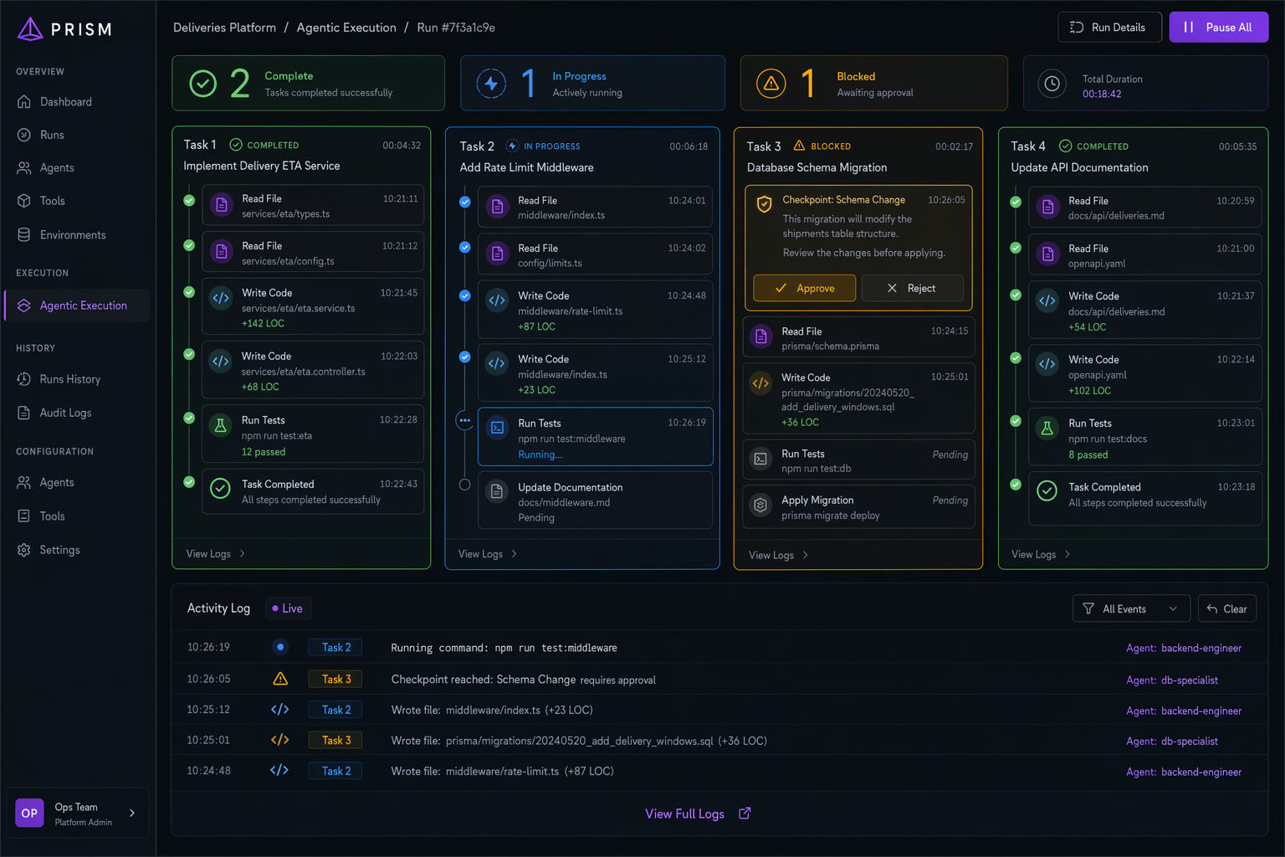Click file icon for services/eta/types.ts
This screenshot has height=857, width=1285.
221,205
